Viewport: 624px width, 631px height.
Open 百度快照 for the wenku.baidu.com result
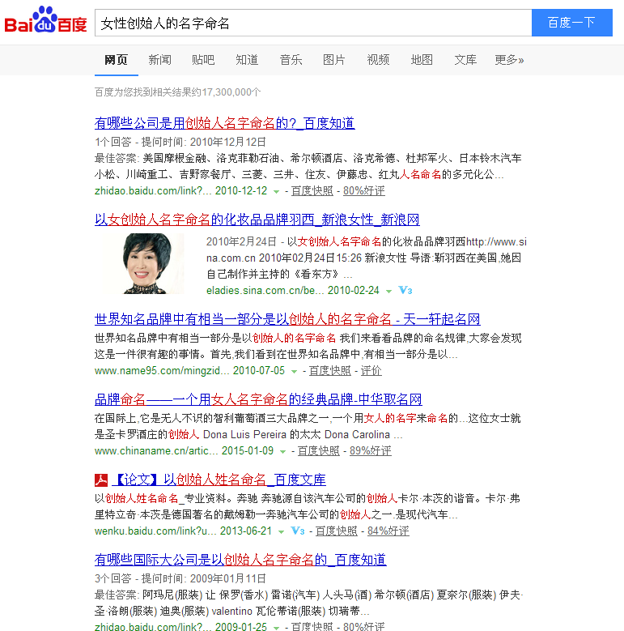pos(336,531)
